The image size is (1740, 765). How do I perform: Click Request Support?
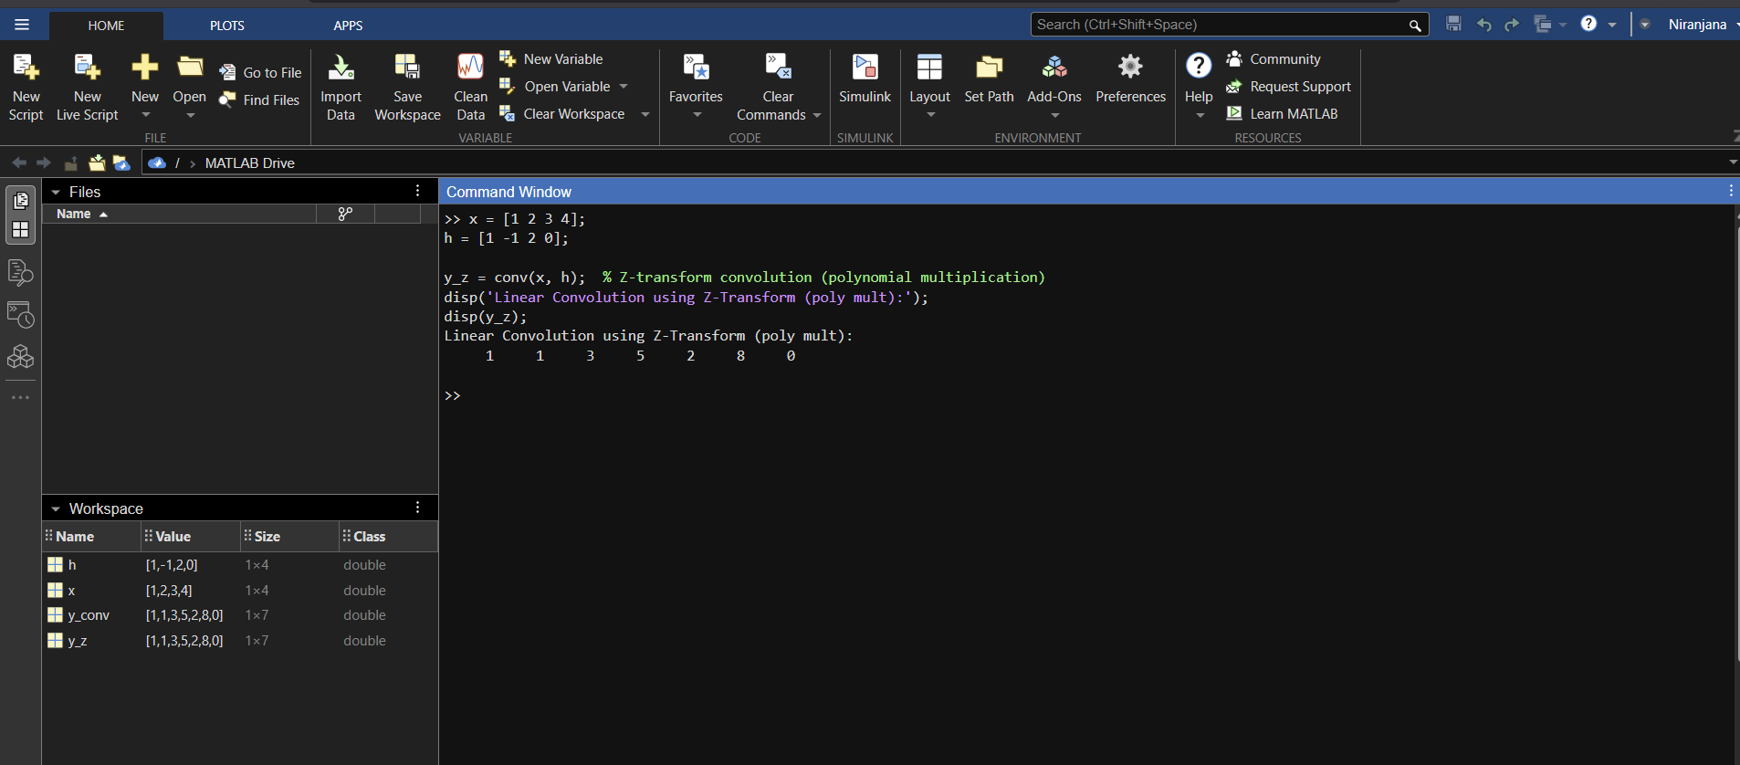click(x=1289, y=86)
